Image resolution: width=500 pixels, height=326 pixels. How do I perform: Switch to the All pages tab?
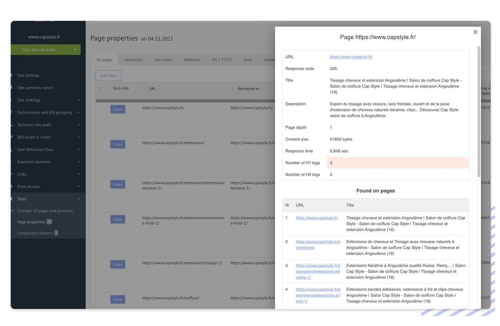click(104, 60)
